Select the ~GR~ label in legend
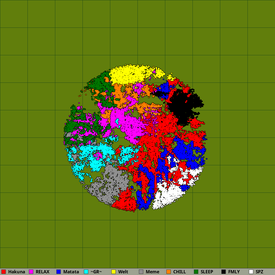Image resolution: width=275 pixels, height=275 pixels. click(x=96, y=272)
